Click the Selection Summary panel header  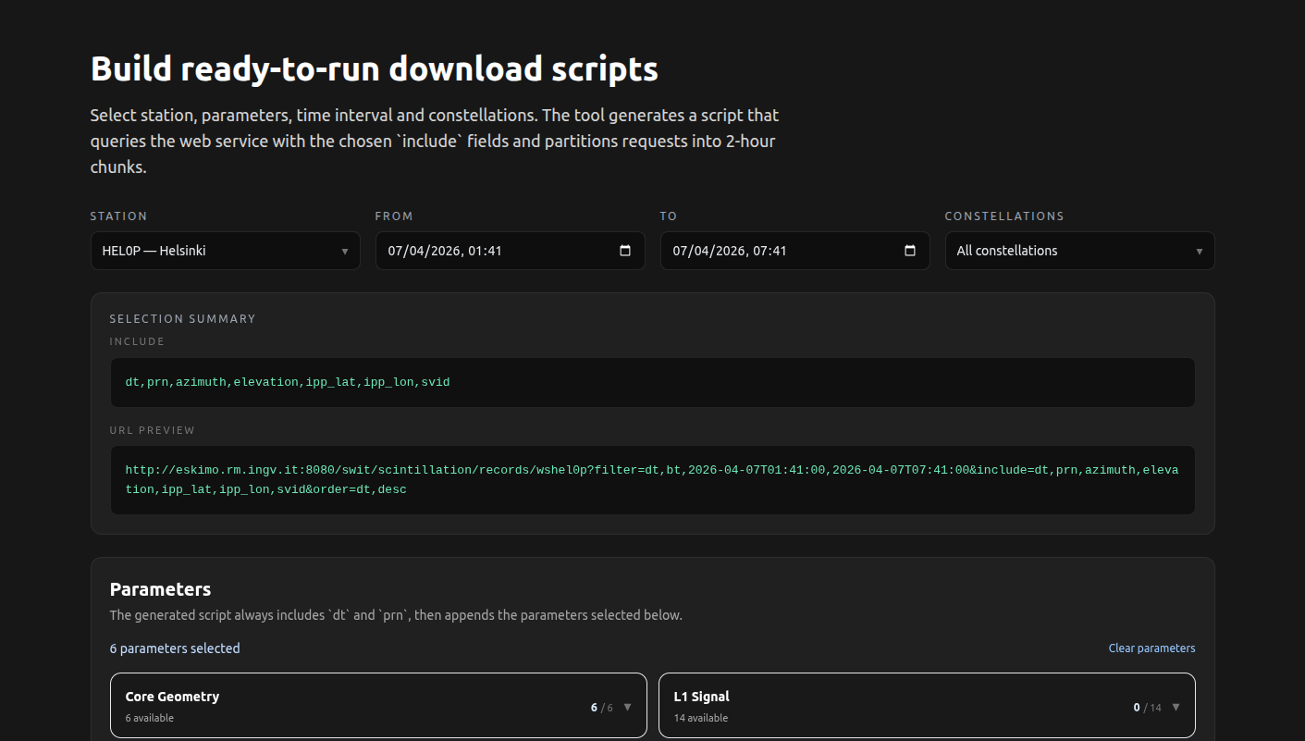pos(182,318)
